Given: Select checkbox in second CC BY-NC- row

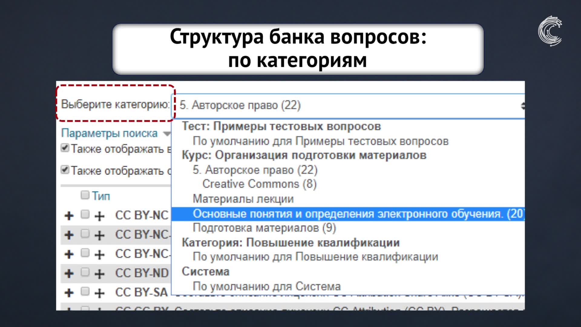Looking at the screenshot, I should click(85, 233).
